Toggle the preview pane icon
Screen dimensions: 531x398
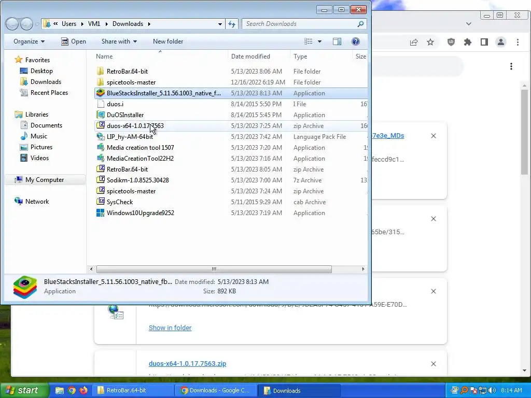click(x=337, y=41)
